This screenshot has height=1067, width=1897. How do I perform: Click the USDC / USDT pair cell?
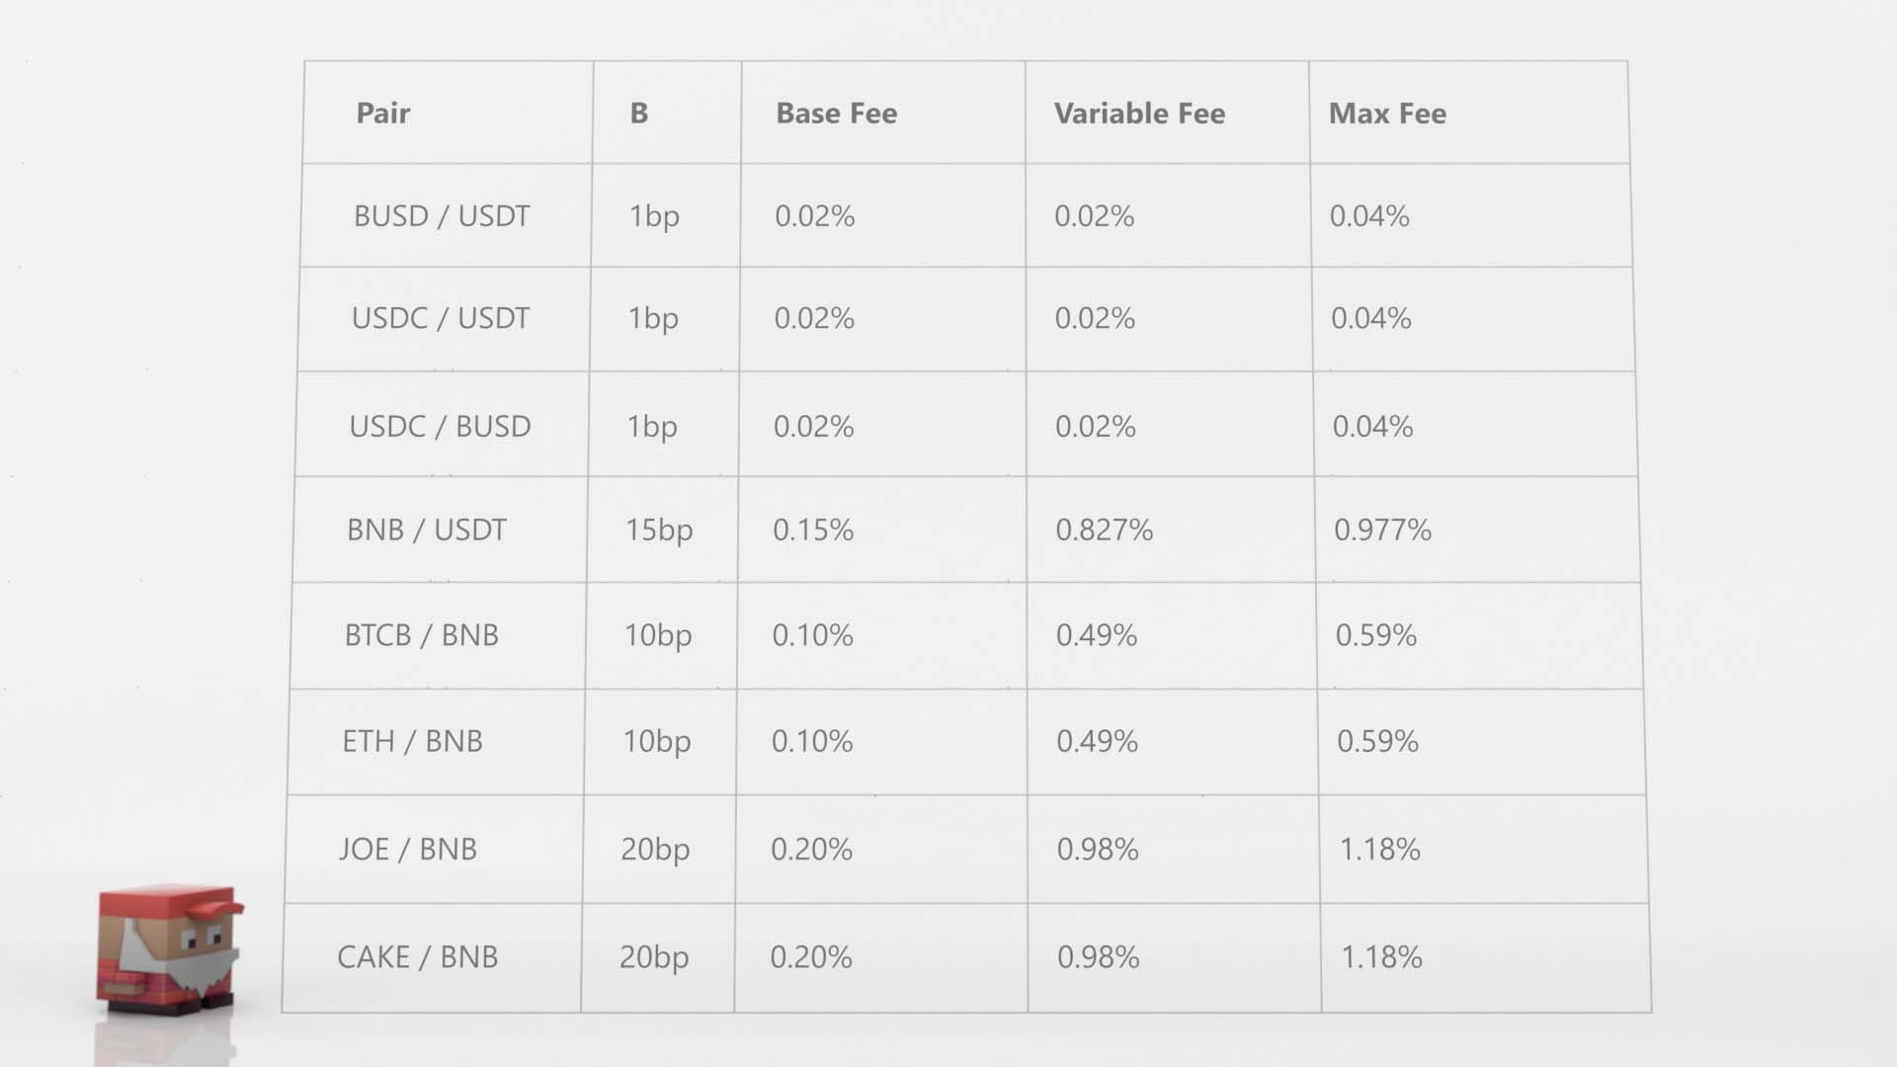click(441, 318)
